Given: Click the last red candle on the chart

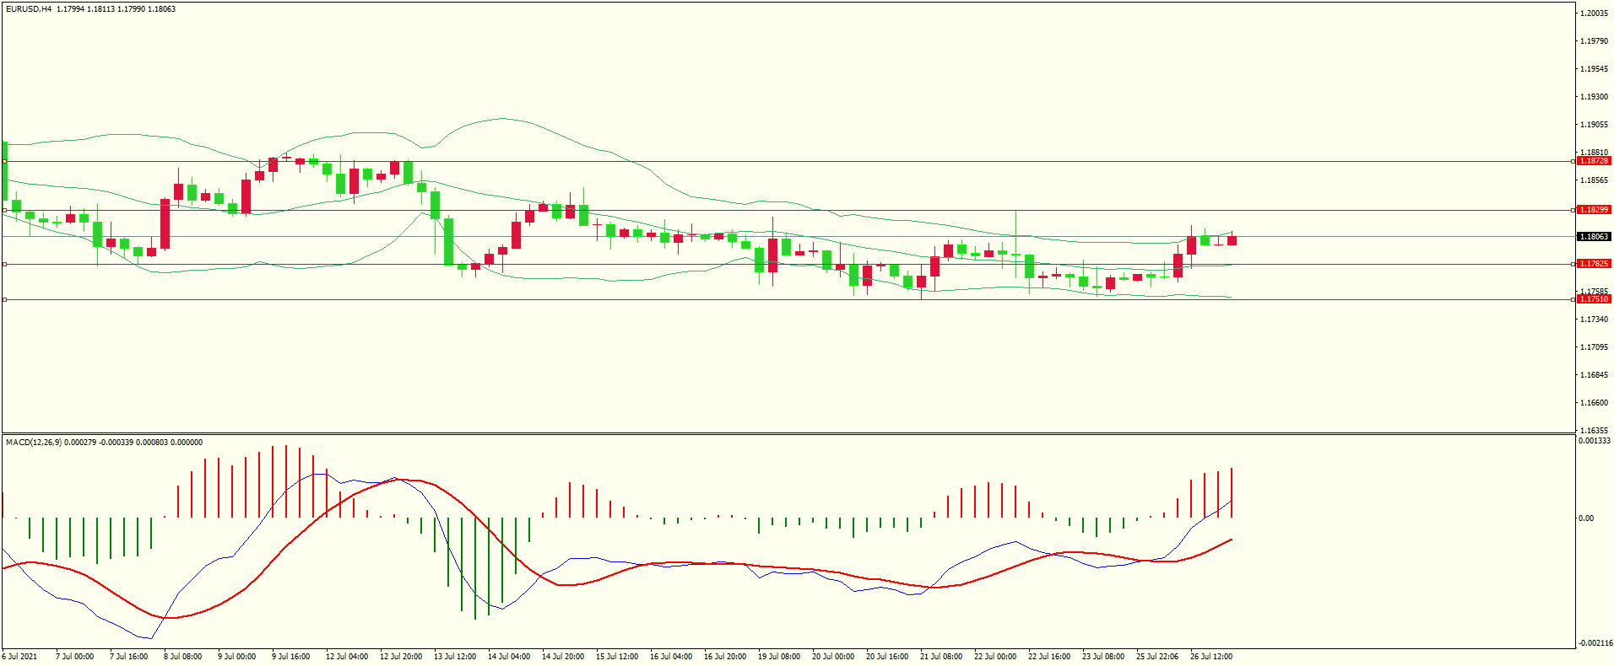Looking at the screenshot, I should [1232, 240].
